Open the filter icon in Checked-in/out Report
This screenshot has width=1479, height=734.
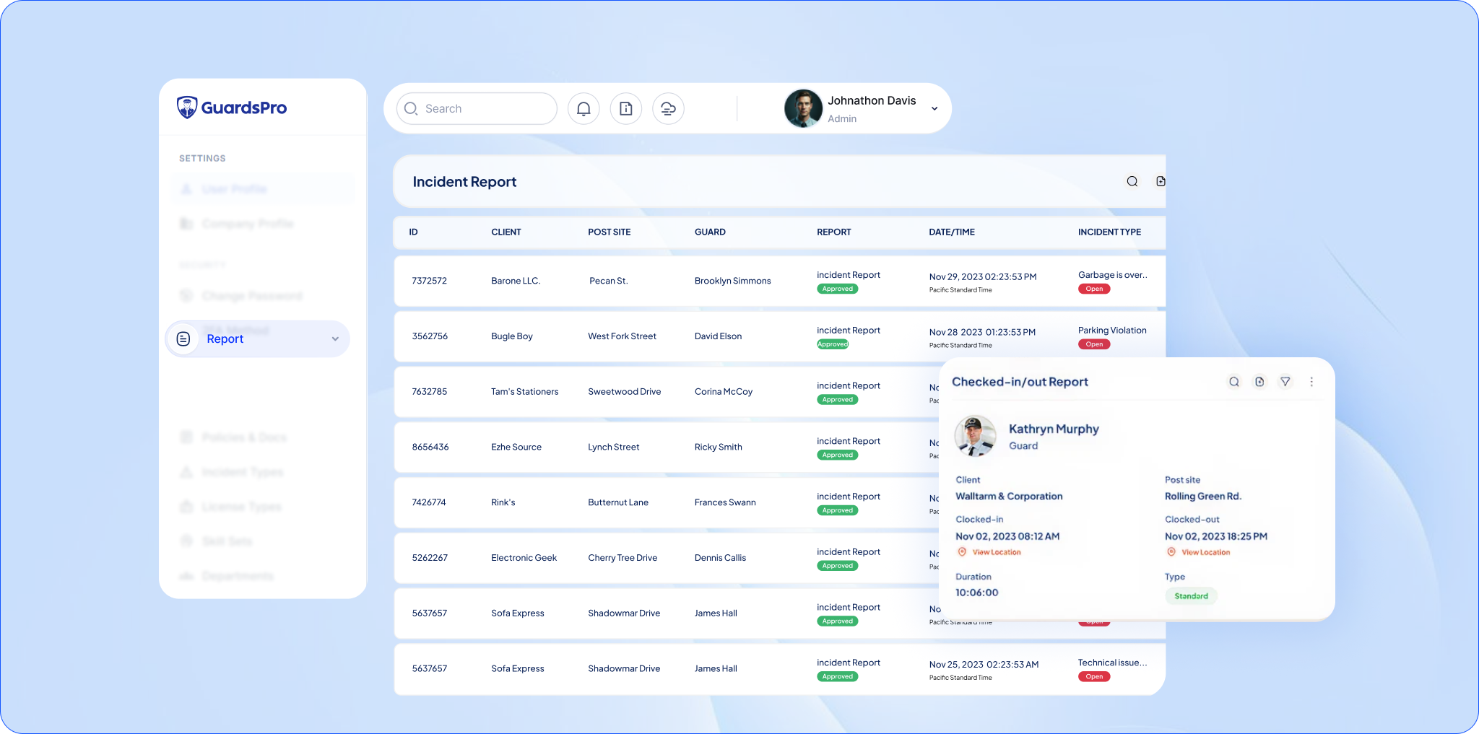(x=1285, y=382)
